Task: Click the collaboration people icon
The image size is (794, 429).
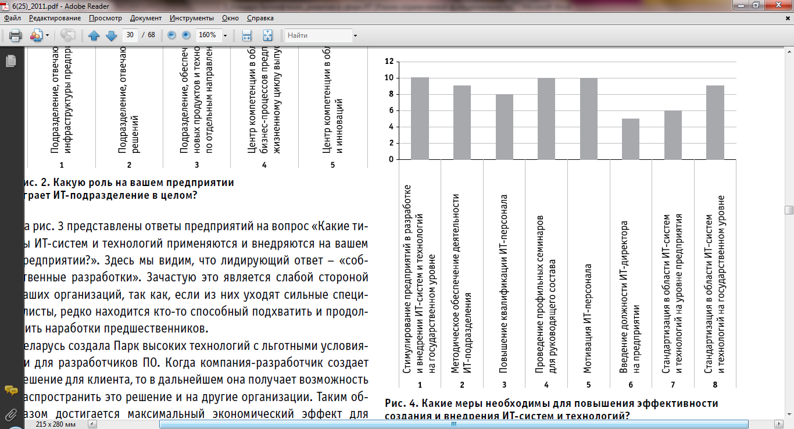Action: click(36, 35)
